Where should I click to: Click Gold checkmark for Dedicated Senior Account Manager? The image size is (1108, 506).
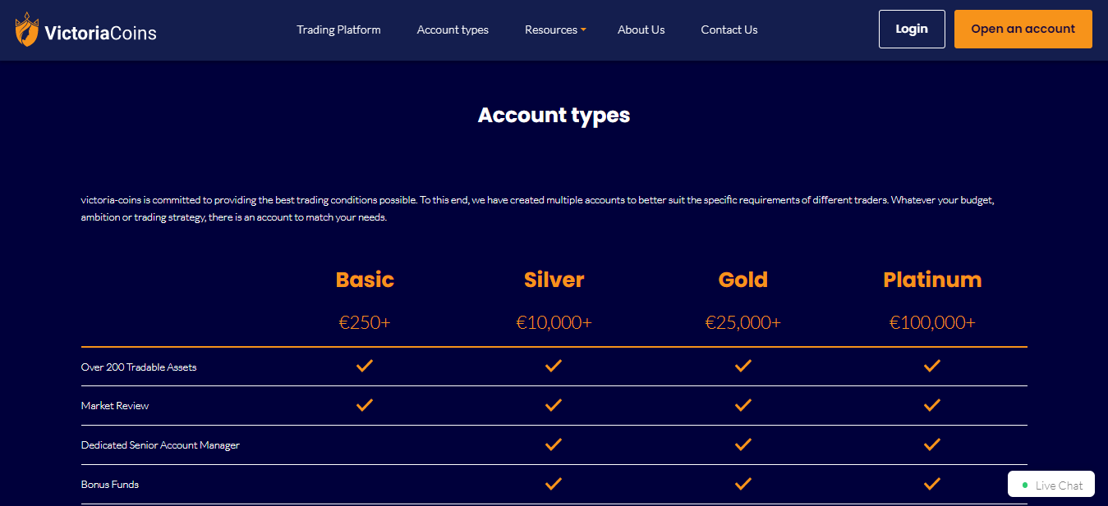[743, 444]
